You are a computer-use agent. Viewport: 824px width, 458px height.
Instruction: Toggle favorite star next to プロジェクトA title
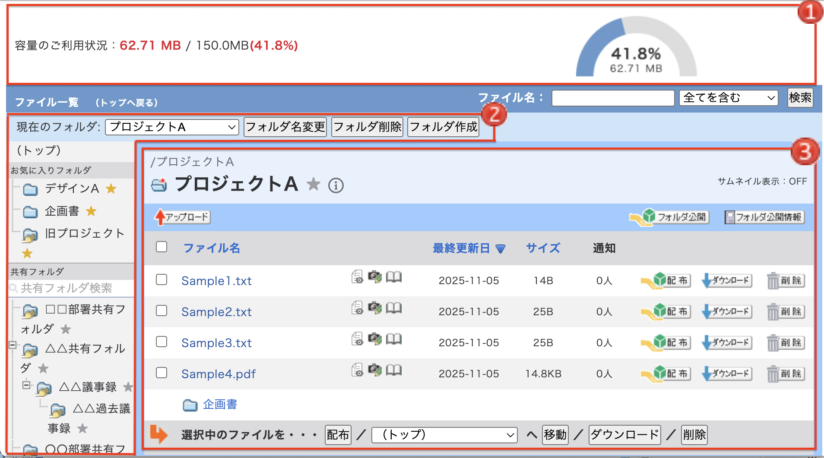[x=313, y=185]
